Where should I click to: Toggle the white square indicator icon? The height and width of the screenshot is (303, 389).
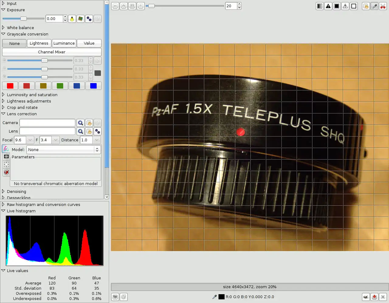(x=354, y=6)
